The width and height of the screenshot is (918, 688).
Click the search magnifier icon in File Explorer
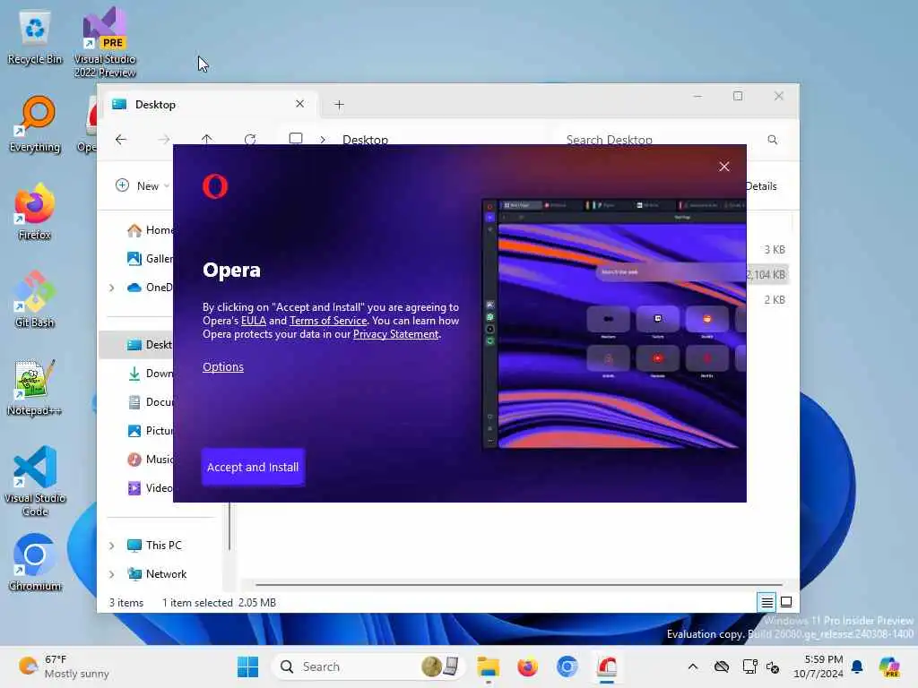(773, 140)
